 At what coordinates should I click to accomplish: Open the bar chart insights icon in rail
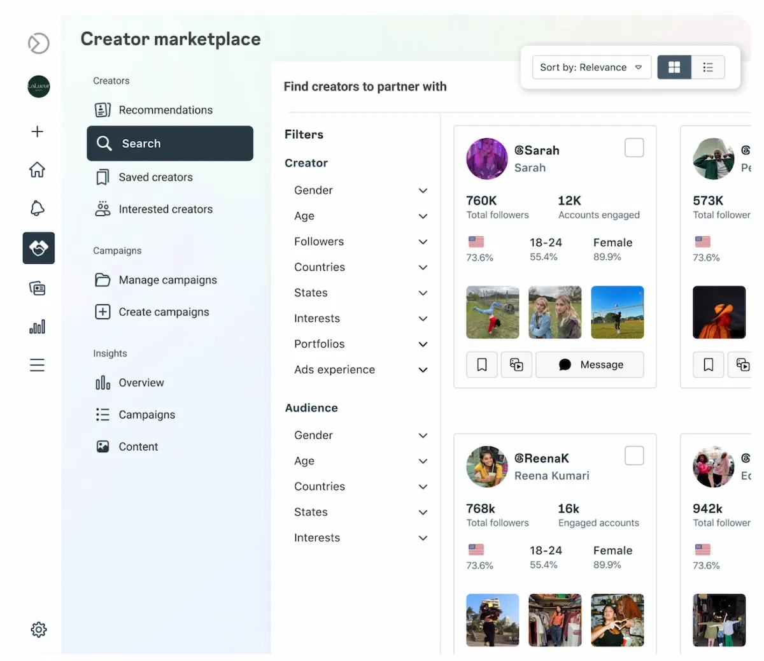click(x=38, y=327)
